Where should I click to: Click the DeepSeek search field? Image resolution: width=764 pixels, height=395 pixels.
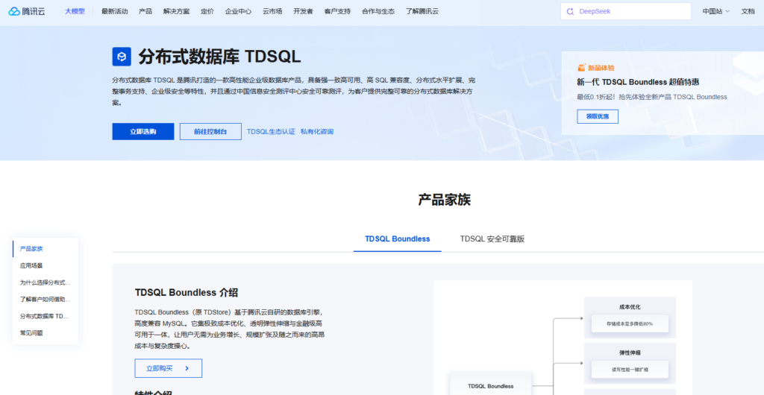626,11
